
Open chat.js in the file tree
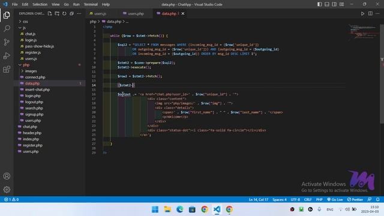31,34
